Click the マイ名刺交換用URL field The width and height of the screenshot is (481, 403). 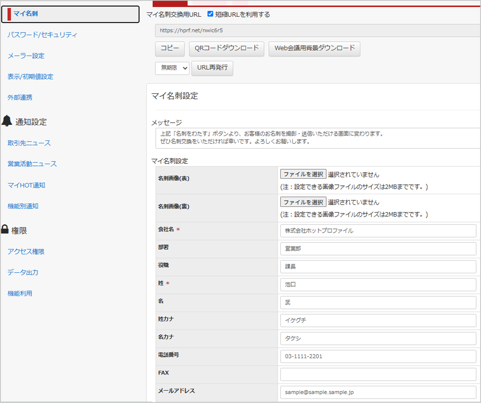click(x=318, y=30)
